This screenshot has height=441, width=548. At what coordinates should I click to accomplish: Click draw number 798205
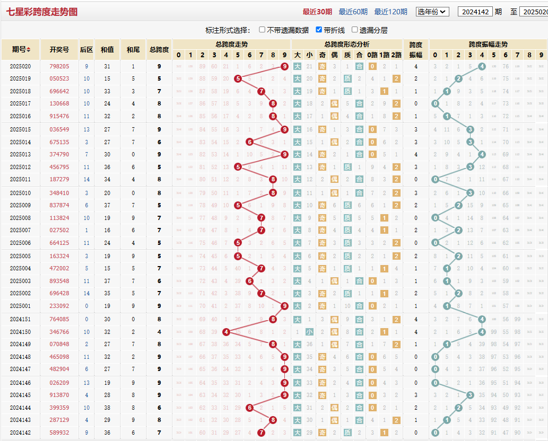coord(59,66)
